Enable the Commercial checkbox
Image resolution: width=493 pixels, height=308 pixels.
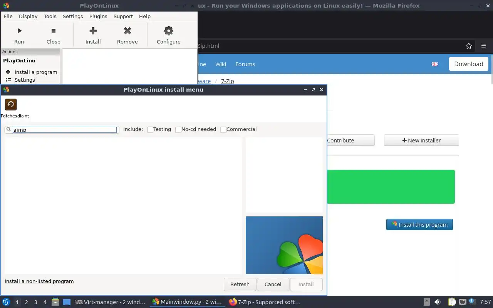coord(223,130)
